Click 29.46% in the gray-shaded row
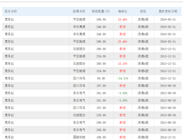 tap(122, 41)
